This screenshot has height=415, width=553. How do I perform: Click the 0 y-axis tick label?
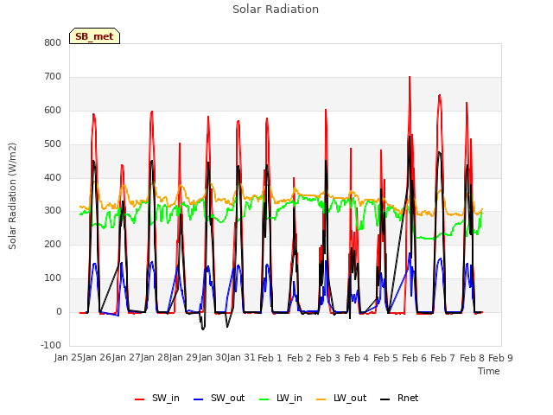tap(59, 312)
